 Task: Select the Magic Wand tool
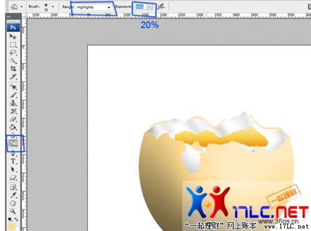pos(13,61)
